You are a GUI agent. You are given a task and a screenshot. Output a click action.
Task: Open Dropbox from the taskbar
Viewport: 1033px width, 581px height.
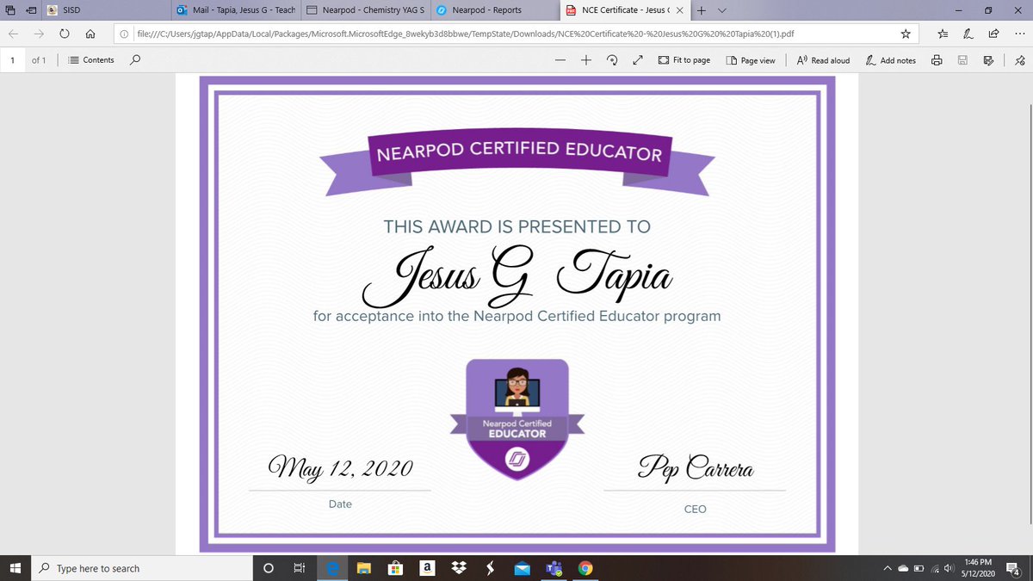tap(458, 568)
